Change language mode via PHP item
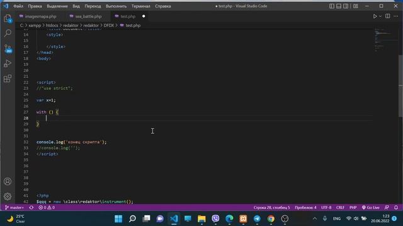The width and height of the screenshot is (403, 226). [353, 208]
